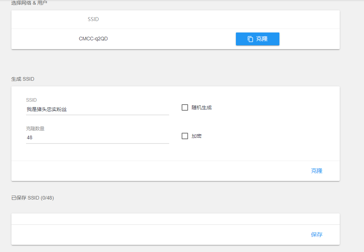364x252 pixels.
Task: Click the small SSID label above the text field
Action: coord(31,100)
